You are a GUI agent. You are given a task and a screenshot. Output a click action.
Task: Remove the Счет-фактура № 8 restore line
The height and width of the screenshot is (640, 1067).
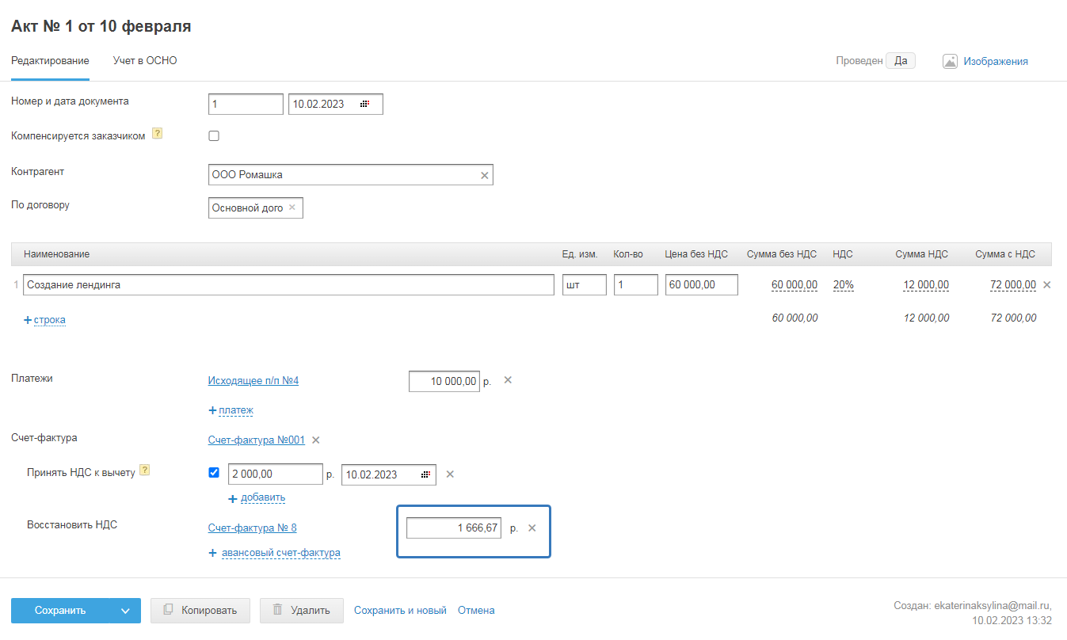click(532, 528)
